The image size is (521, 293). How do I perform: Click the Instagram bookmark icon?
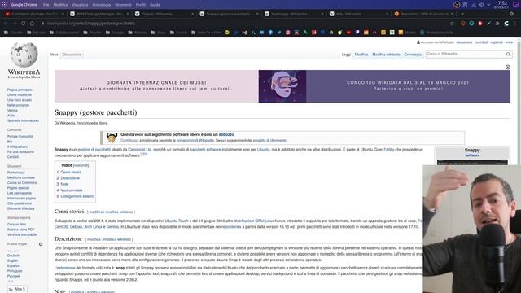pyautogui.click(x=287, y=33)
